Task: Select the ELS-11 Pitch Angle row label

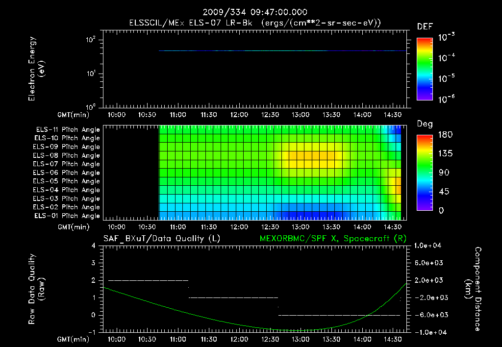Action: (x=68, y=130)
